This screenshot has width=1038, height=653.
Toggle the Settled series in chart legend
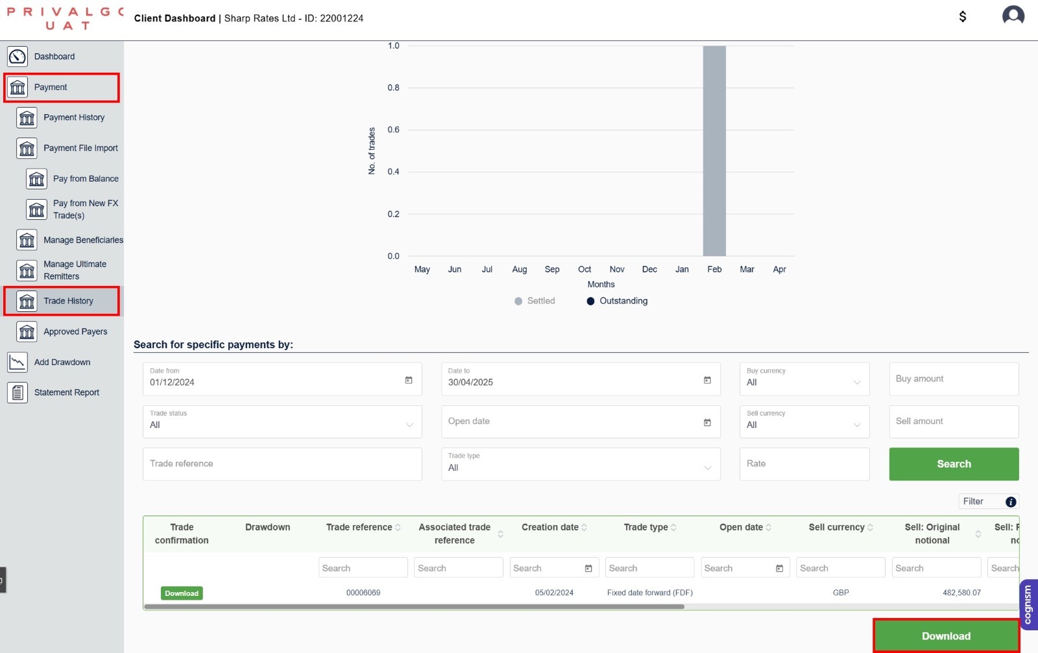(535, 301)
